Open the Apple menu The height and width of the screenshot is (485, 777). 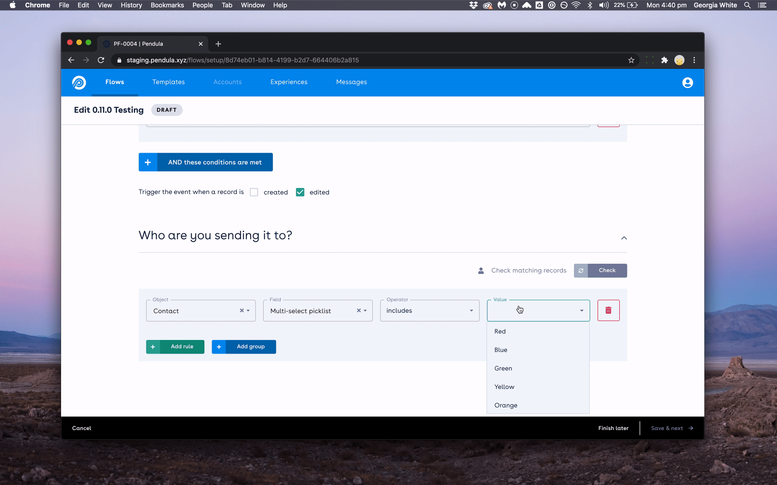coord(13,5)
